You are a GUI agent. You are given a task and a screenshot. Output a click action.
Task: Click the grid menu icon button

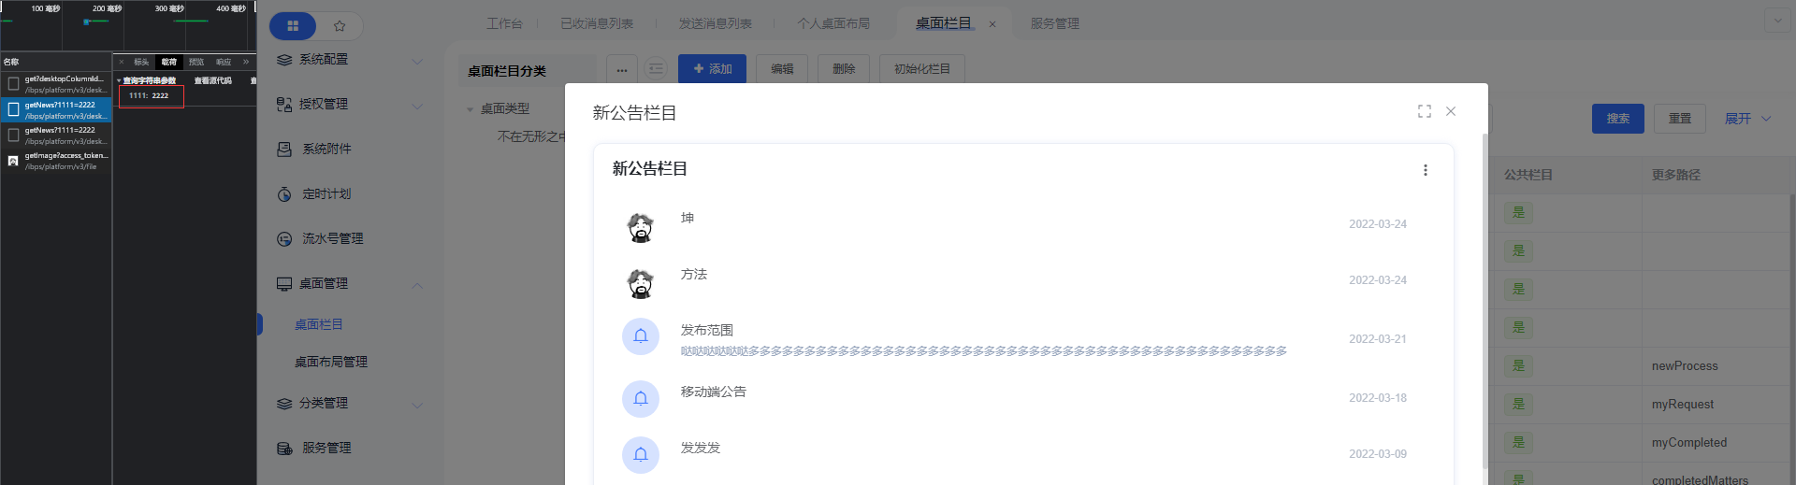click(293, 26)
